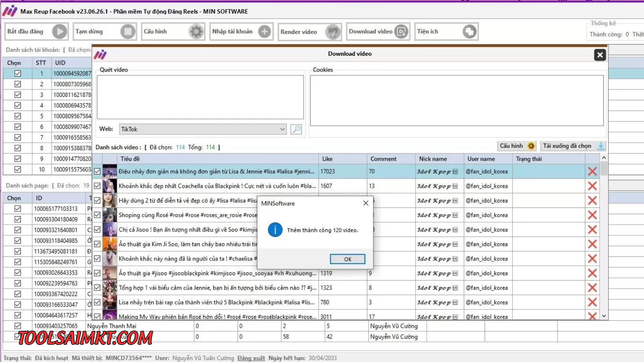The width and height of the screenshot is (644, 362).
Task: Open thumbnail of 'Lisa nhảy trên bài rap' video
Action: pyautogui.click(x=110, y=302)
